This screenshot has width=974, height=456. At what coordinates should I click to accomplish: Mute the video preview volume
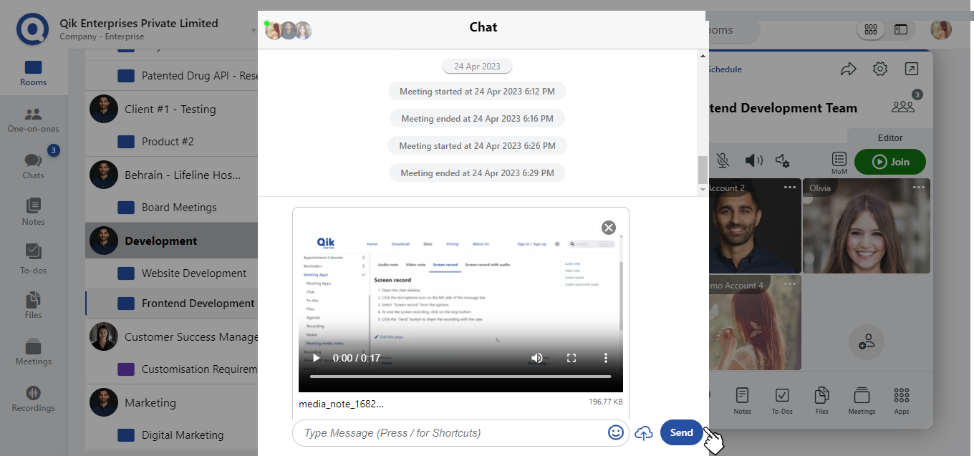536,358
